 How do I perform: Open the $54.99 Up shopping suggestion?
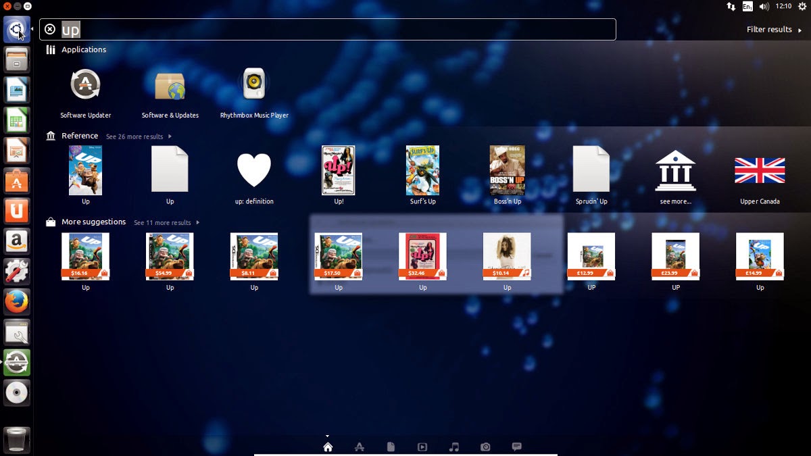170,262
